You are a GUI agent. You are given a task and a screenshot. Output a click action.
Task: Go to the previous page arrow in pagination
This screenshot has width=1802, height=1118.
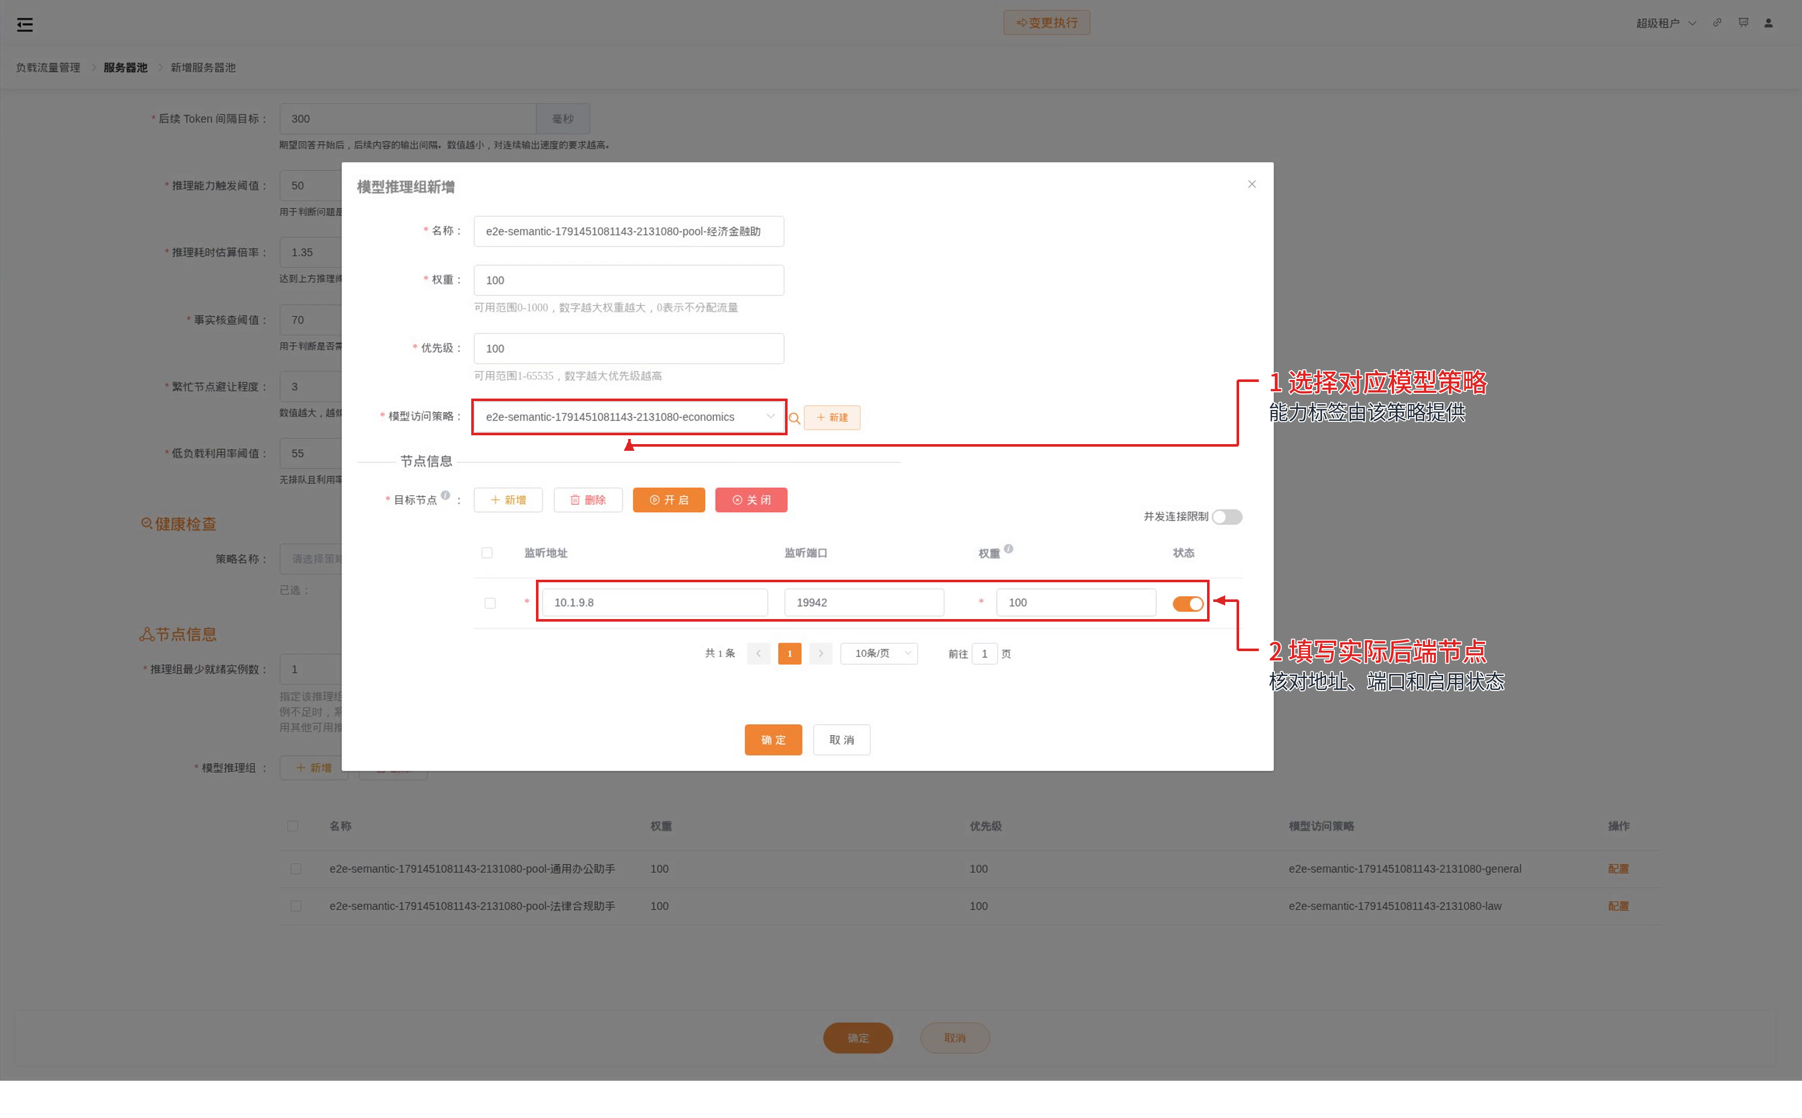click(758, 654)
